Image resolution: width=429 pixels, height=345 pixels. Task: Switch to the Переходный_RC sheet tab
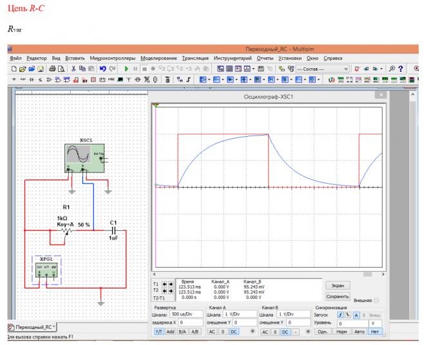[32, 327]
